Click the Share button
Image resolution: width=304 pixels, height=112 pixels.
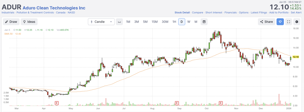click(266, 22)
